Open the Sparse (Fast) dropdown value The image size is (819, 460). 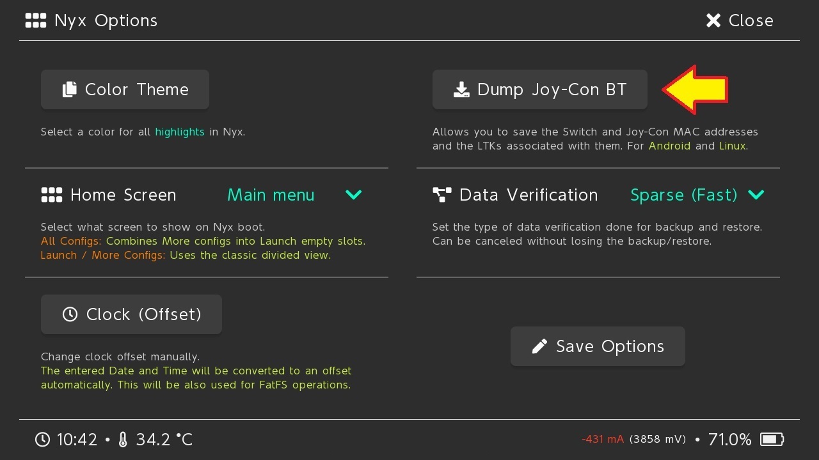pos(683,195)
